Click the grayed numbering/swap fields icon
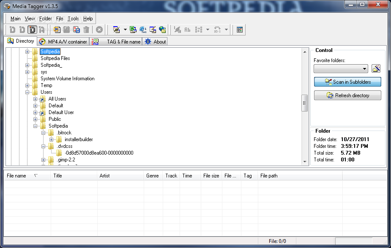The width and height of the screenshot is (391, 248). (199, 30)
